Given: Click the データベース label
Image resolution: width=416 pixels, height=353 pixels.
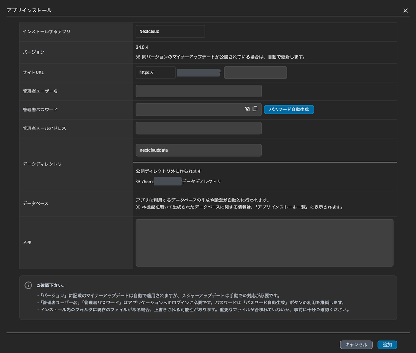Looking at the screenshot, I should [x=36, y=203].
